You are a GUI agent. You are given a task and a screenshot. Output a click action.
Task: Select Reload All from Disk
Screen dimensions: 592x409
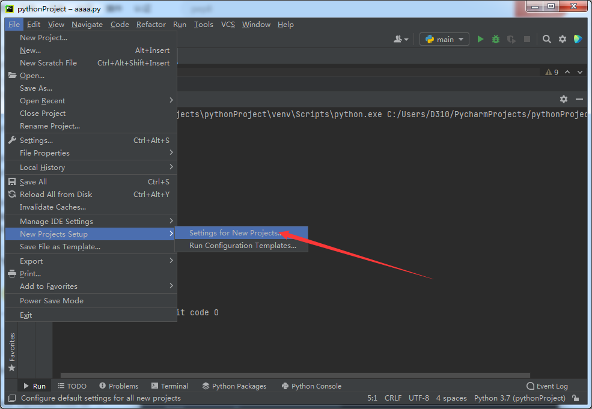tap(91, 195)
